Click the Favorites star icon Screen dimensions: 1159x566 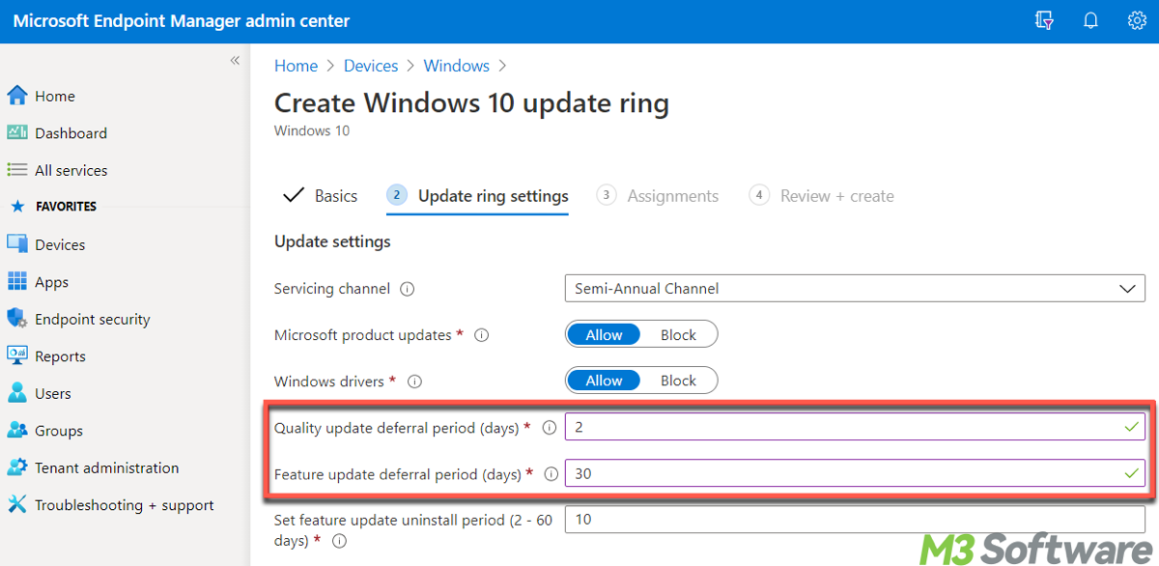16,207
